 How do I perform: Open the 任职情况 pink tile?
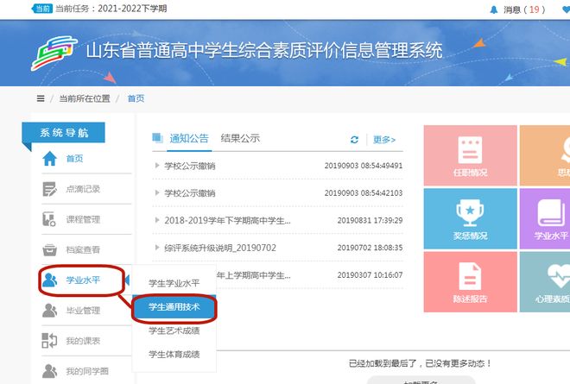471,155
